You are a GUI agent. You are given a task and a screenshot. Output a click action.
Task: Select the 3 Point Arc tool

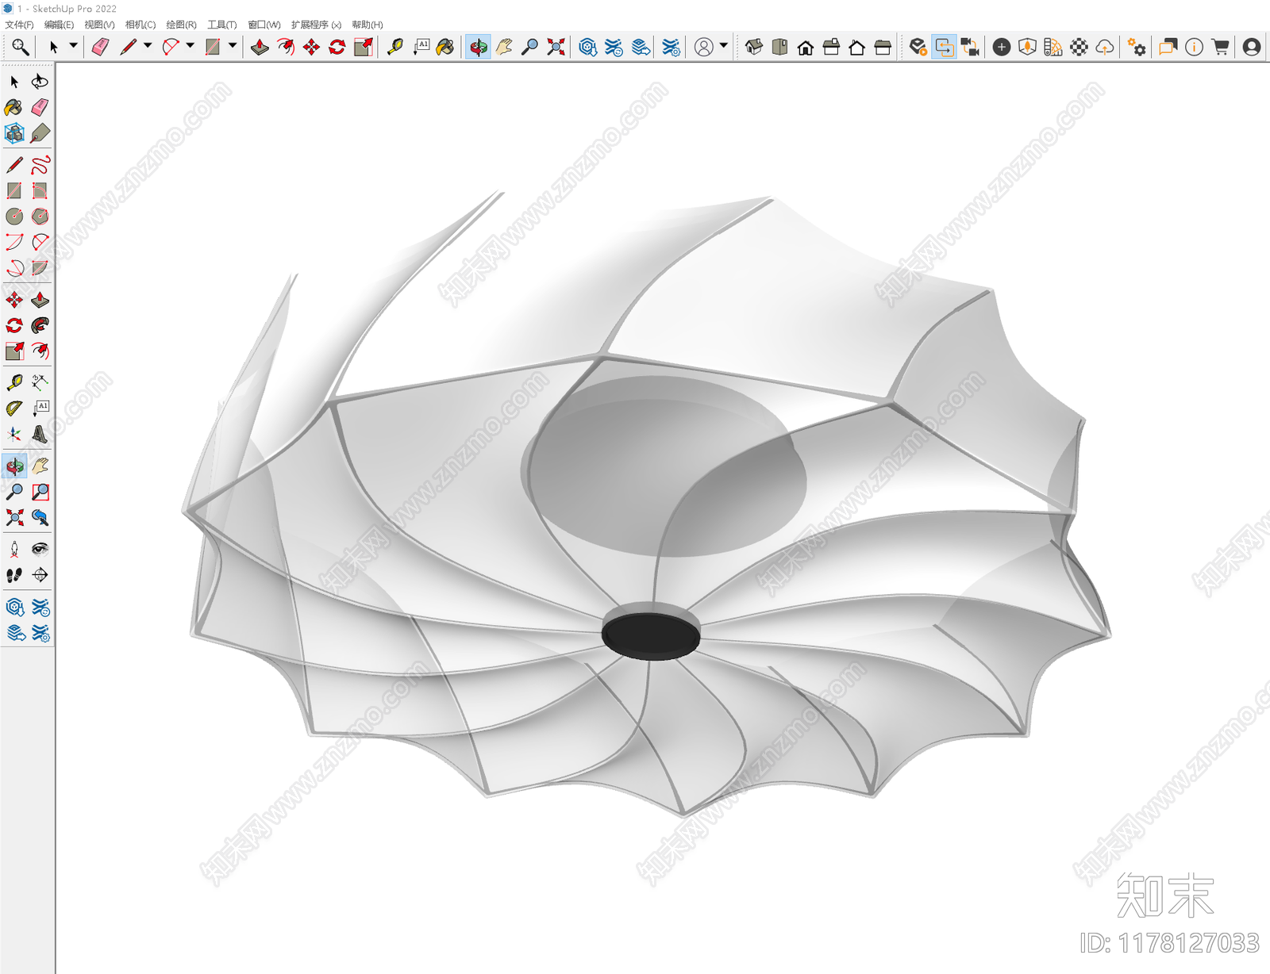tap(14, 267)
